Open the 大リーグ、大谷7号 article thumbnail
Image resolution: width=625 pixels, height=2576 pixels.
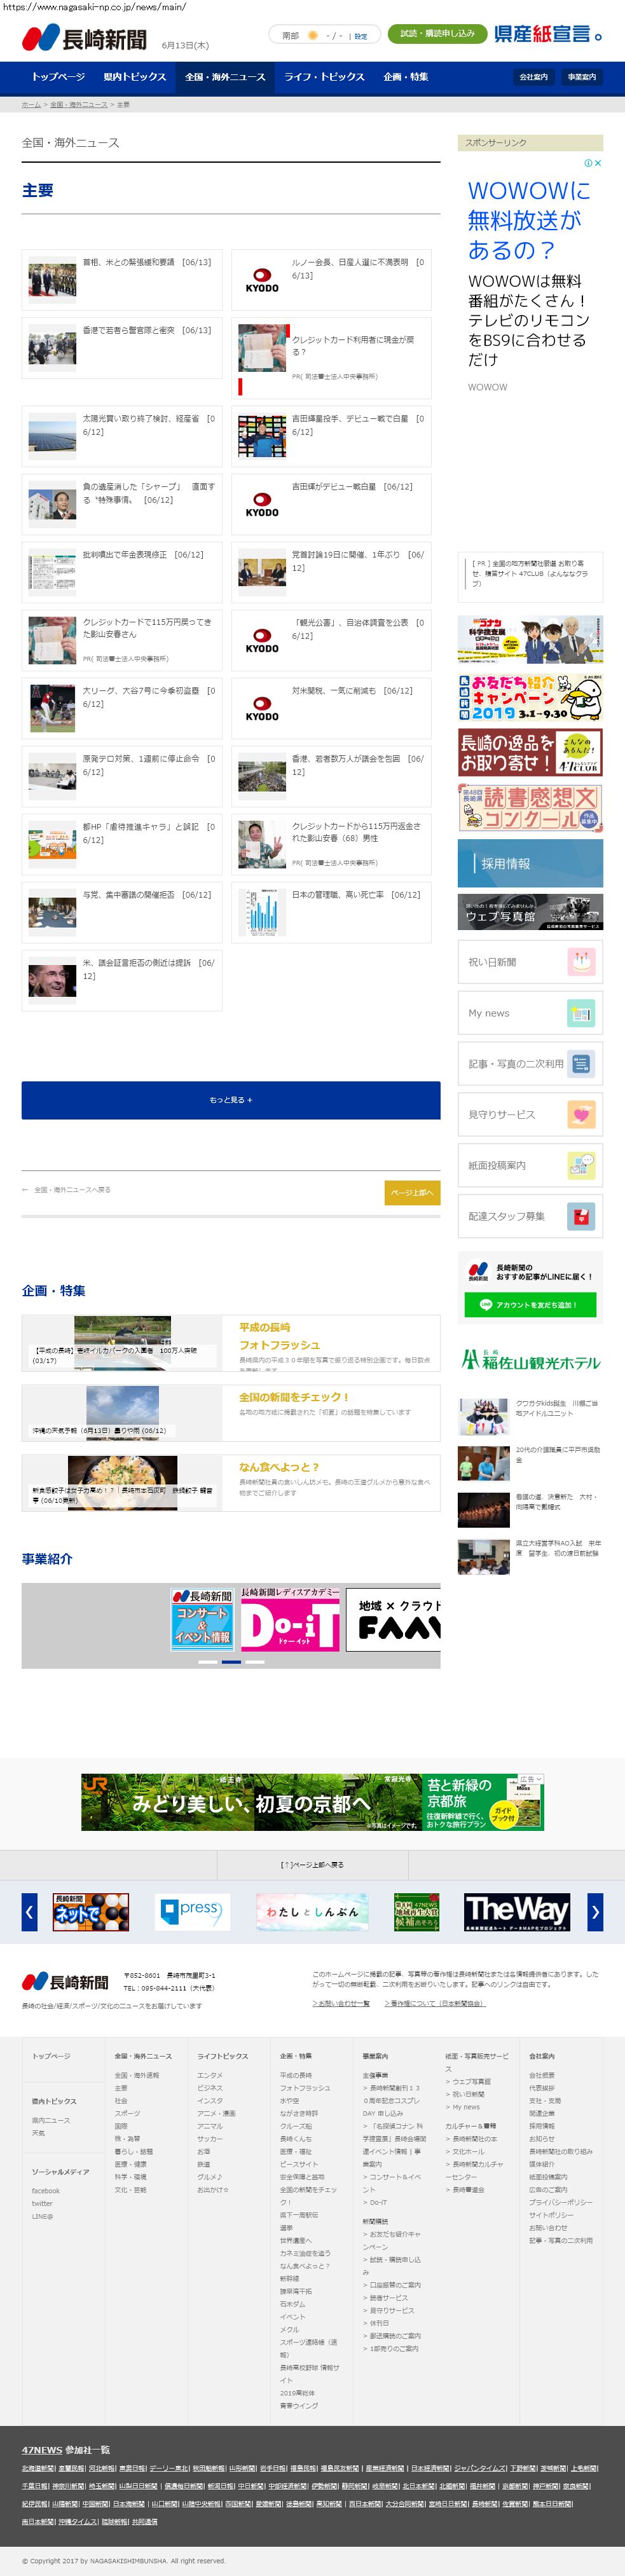click(52, 708)
